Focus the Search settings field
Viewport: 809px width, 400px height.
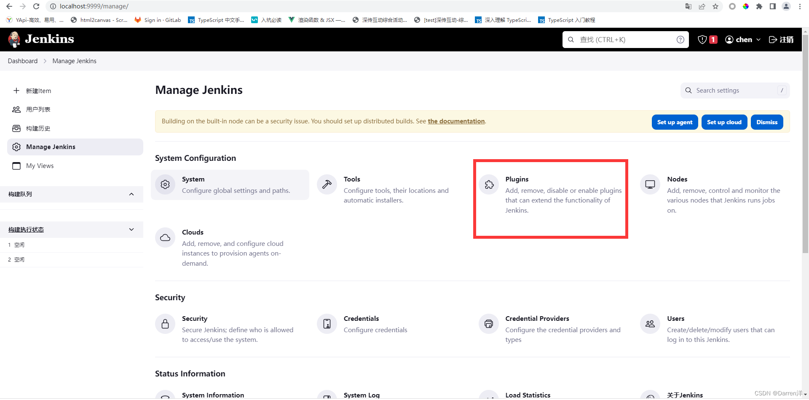coord(735,91)
